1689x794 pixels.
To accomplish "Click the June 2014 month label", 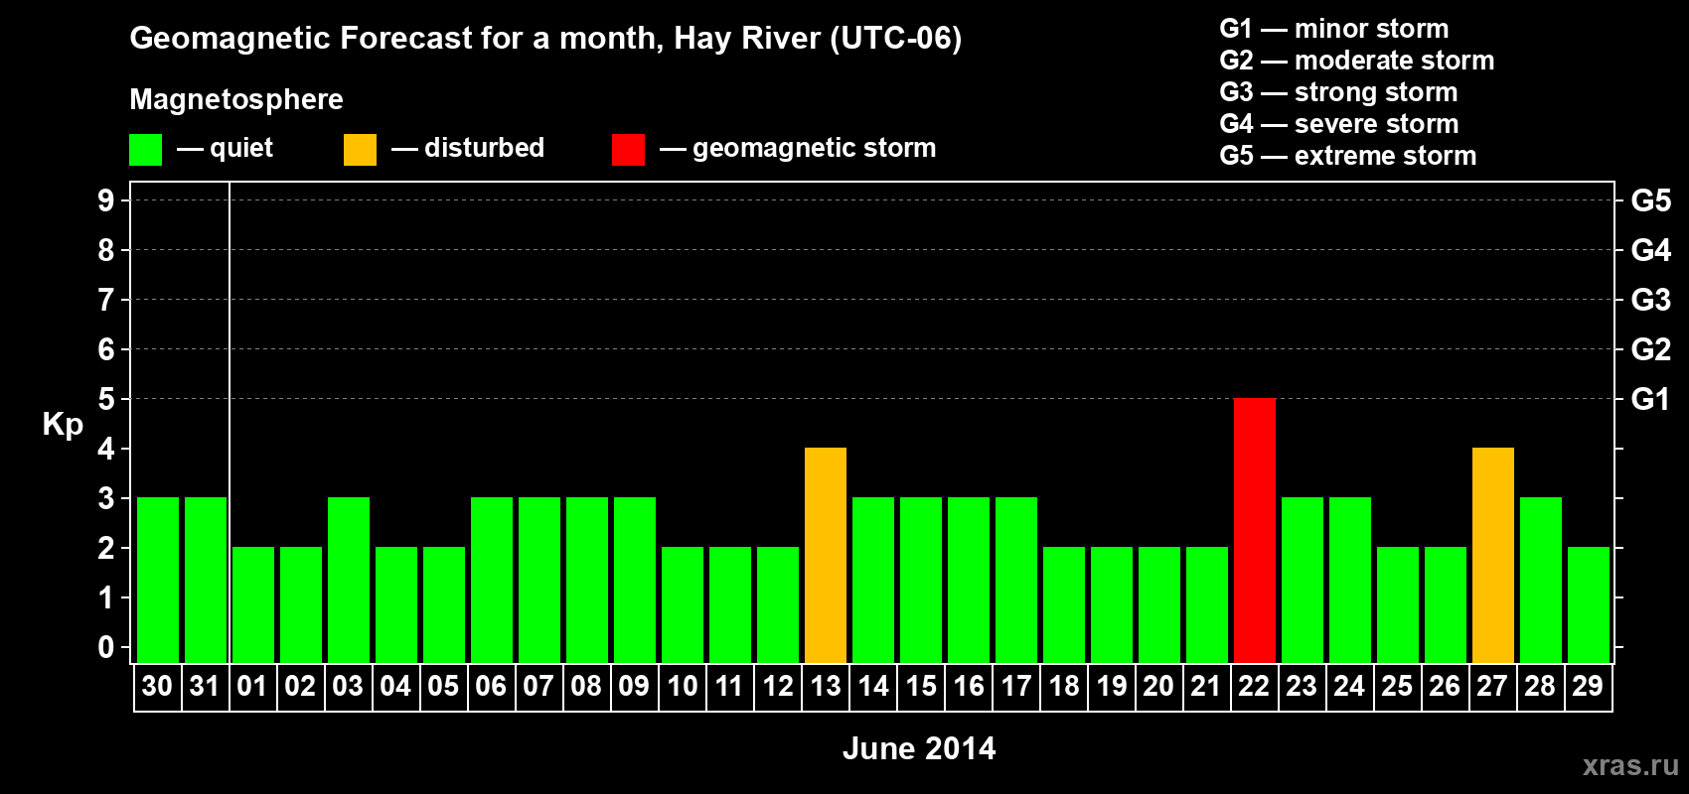I will click(919, 748).
